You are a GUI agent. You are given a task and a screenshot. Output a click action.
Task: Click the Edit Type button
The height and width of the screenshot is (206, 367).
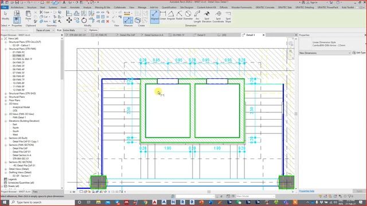[359, 53]
